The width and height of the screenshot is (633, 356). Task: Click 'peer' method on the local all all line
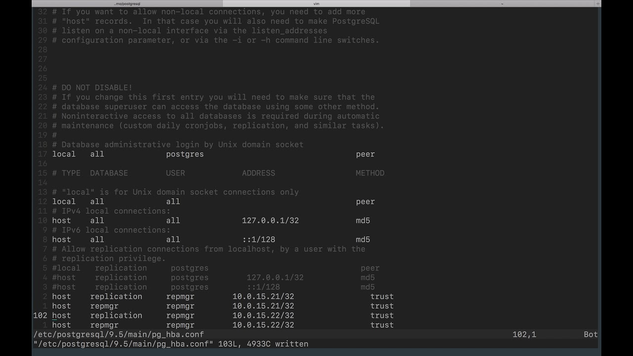pos(365,201)
